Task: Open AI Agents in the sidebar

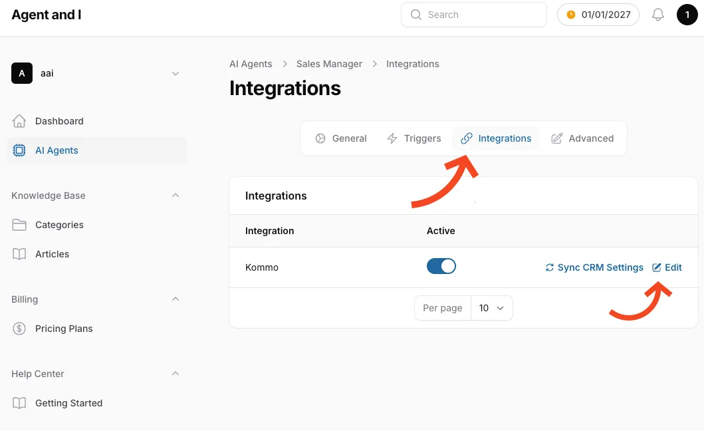Action: pos(57,150)
